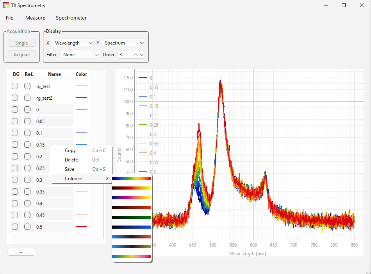Image resolution: width=371 pixels, height=274 pixels.
Task: Click the + button below the spectra list
Action: (x=21, y=252)
